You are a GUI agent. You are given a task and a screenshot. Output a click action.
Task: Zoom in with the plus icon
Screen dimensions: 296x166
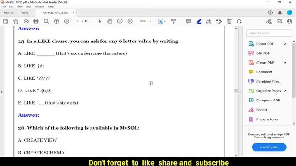coord(130,21)
